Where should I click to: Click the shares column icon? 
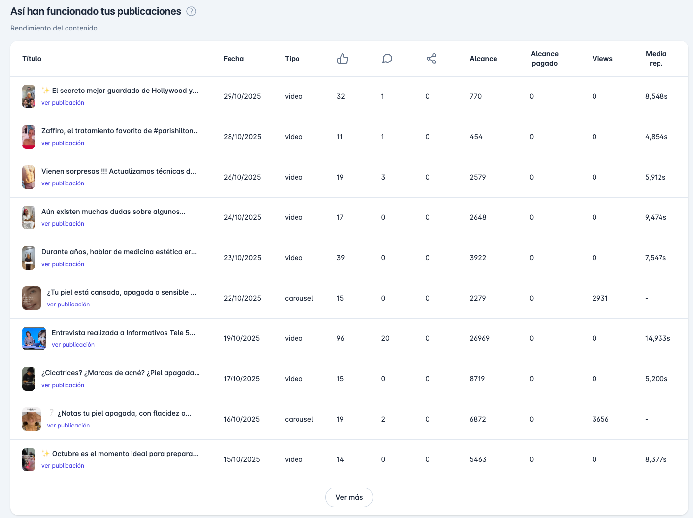tap(431, 59)
